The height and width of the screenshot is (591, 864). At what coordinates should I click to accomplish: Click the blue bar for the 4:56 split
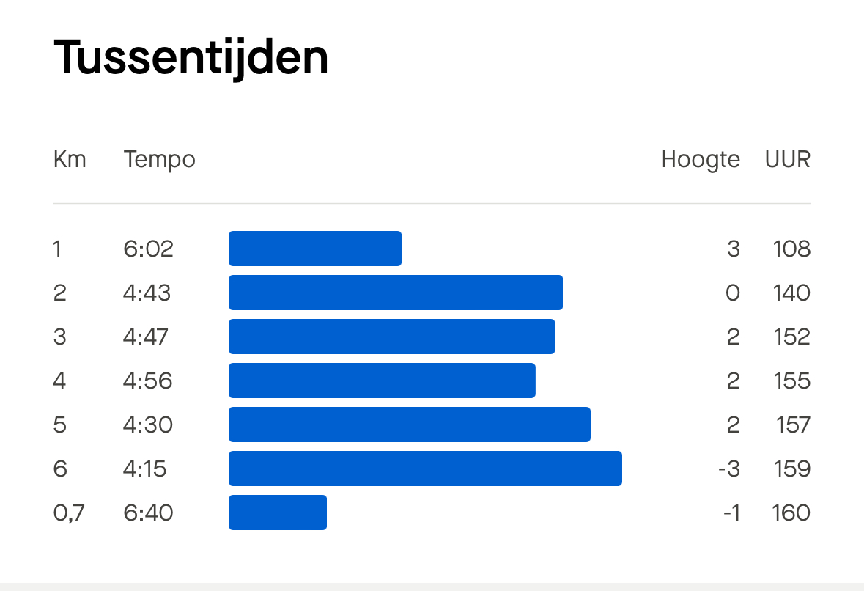pos(382,381)
